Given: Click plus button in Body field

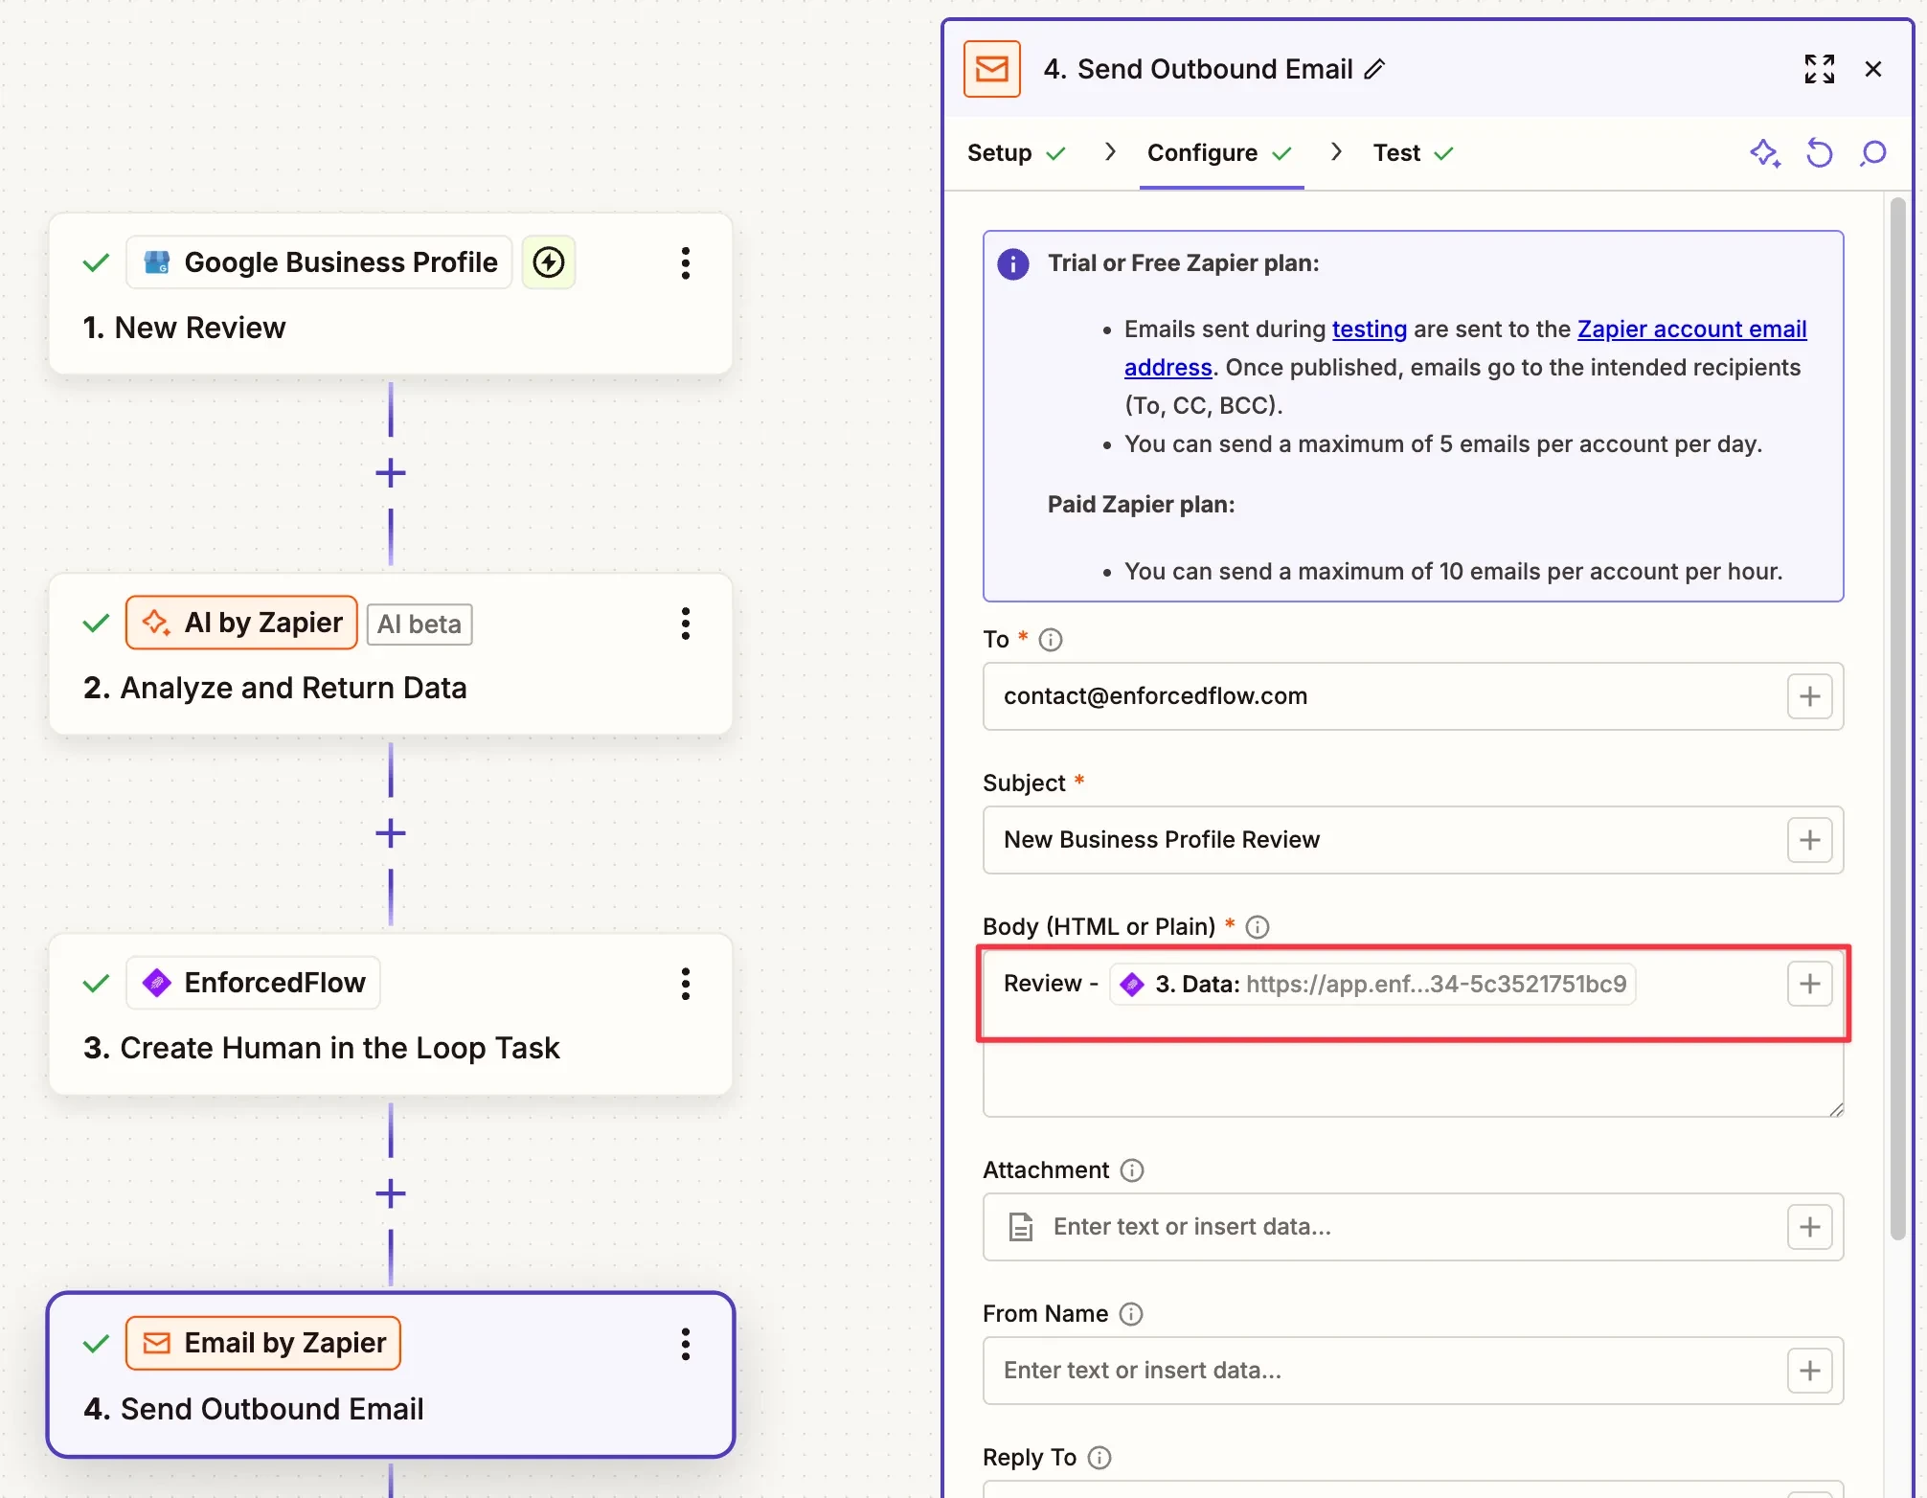Looking at the screenshot, I should pyautogui.click(x=1809, y=984).
